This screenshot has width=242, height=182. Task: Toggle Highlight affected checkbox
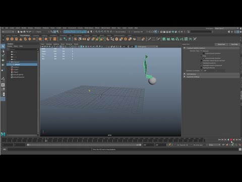[x=201, y=68]
